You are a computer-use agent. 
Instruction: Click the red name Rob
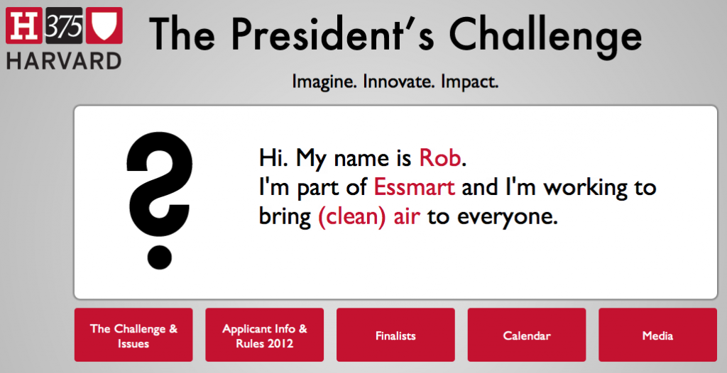440,158
